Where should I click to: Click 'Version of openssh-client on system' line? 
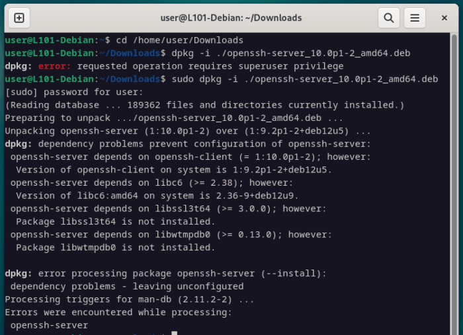point(174,170)
